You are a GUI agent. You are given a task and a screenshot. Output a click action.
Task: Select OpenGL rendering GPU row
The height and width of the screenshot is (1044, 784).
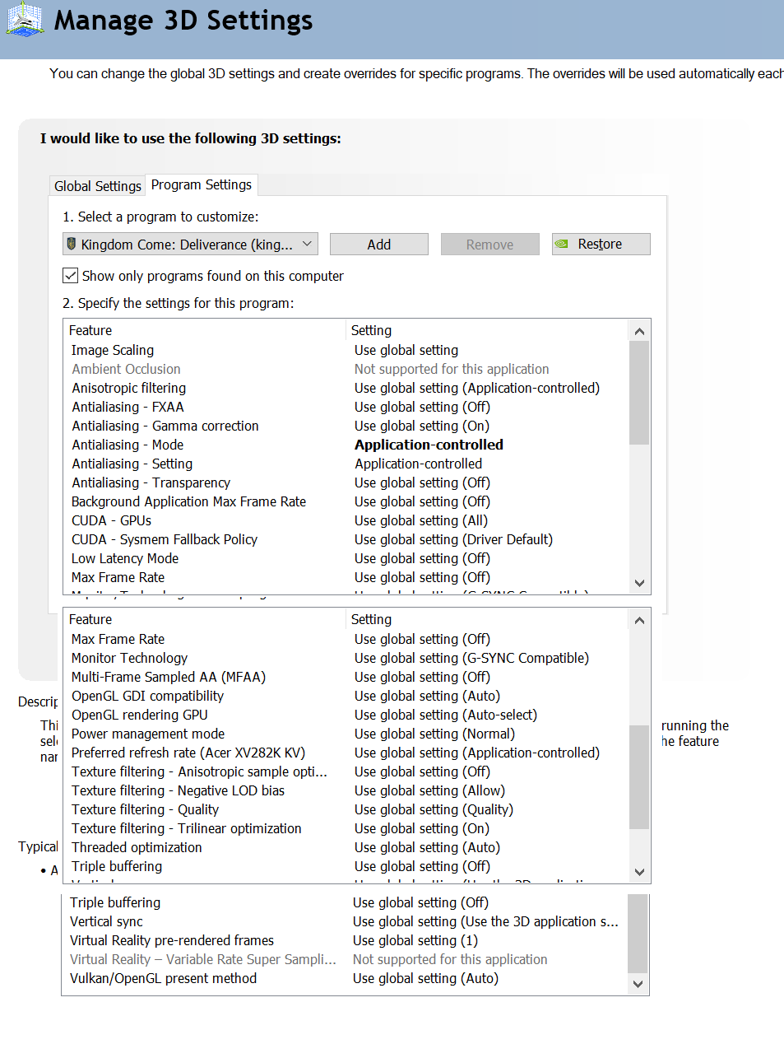[x=346, y=715]
